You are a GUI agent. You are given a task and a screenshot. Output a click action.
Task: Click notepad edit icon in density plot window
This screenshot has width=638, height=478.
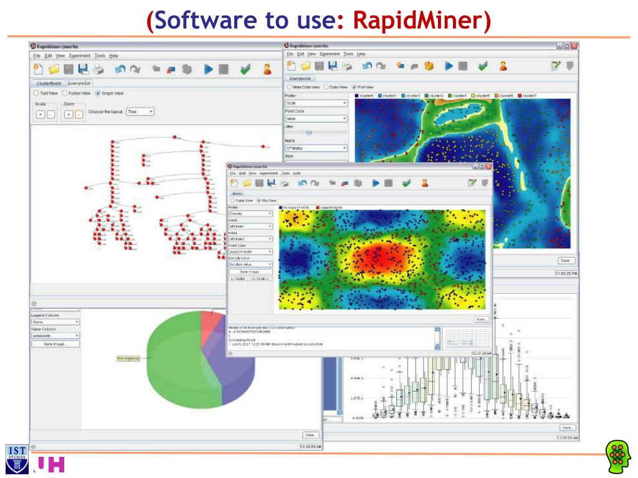(472, 184)
